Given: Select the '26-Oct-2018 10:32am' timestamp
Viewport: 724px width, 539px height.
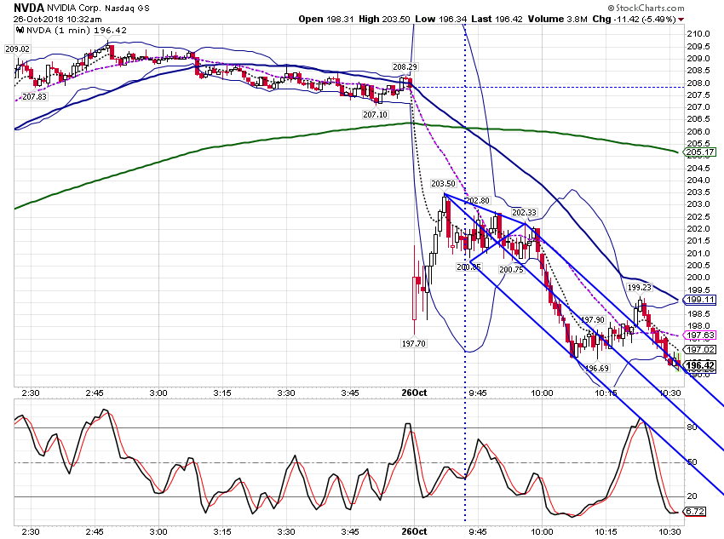Looking at the screenshot, I should (x=57, y=20).
